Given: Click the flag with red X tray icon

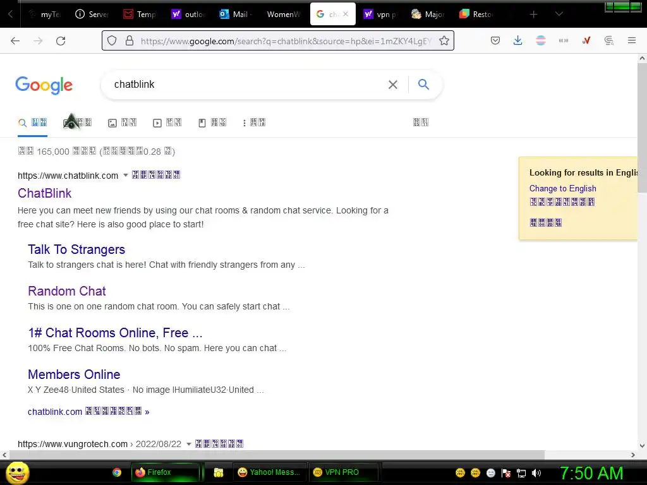Looking at the screenshot, I should click(506, 473).
